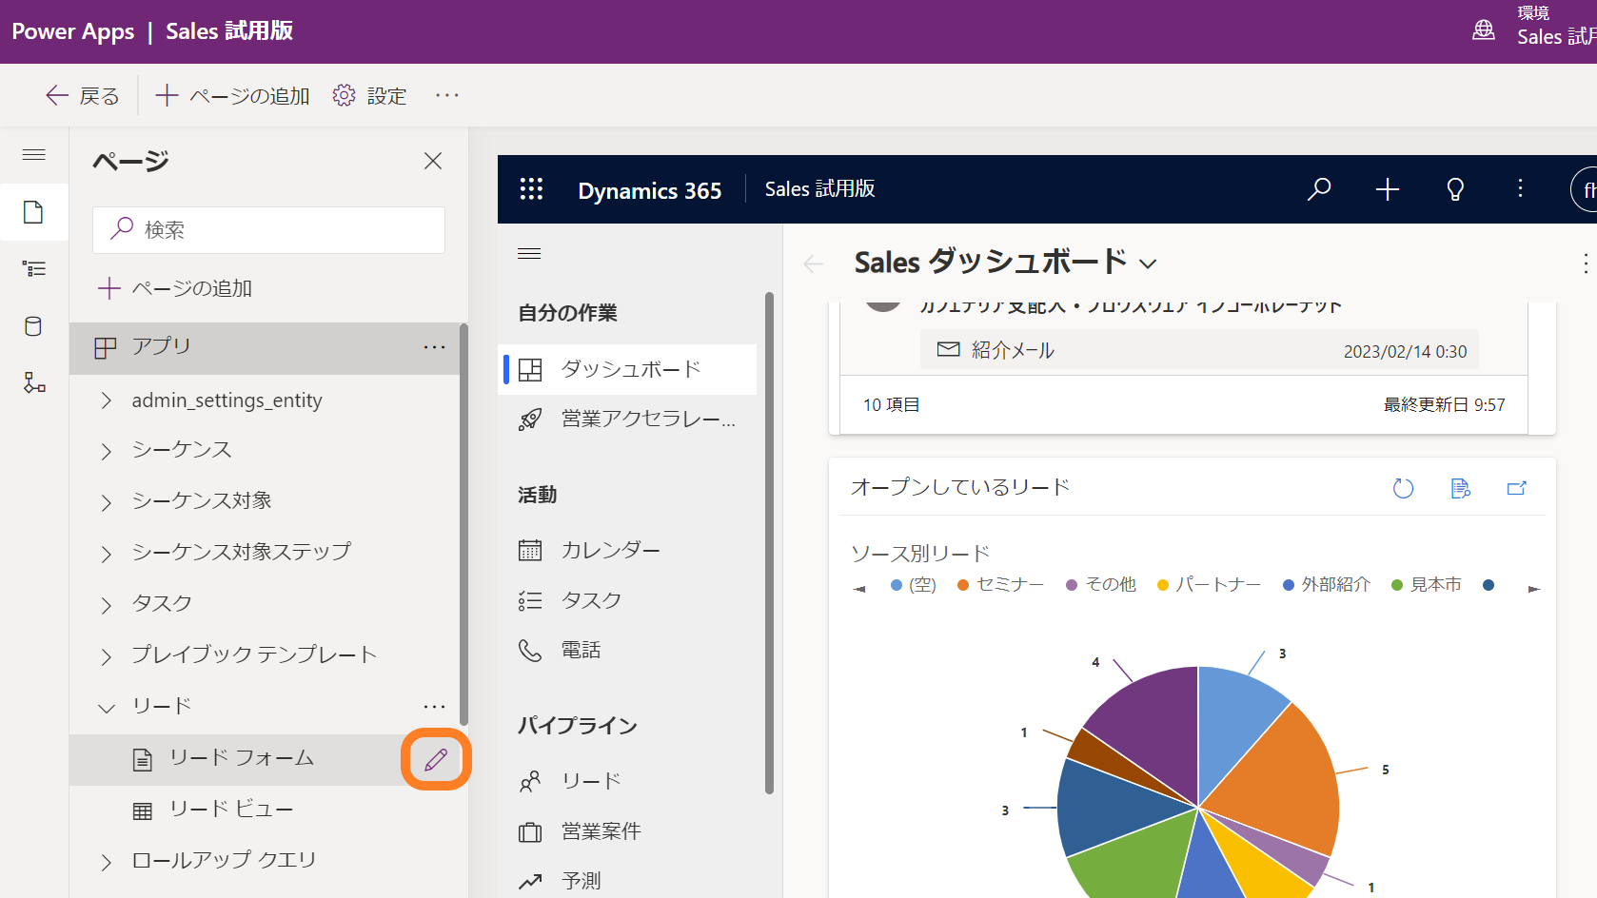Click the その他 legend entry
Image resolution: width=1597 pixels, height=898 pixels.
click(1101, 585)
